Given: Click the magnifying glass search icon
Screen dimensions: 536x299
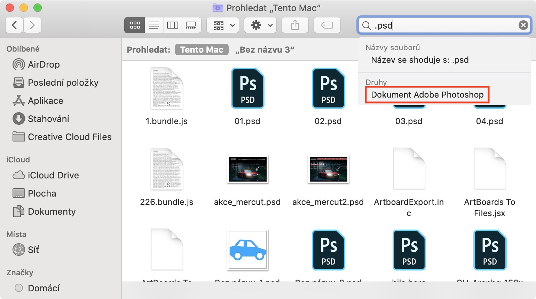Looking at the screenshot, I should pos(366,25).
